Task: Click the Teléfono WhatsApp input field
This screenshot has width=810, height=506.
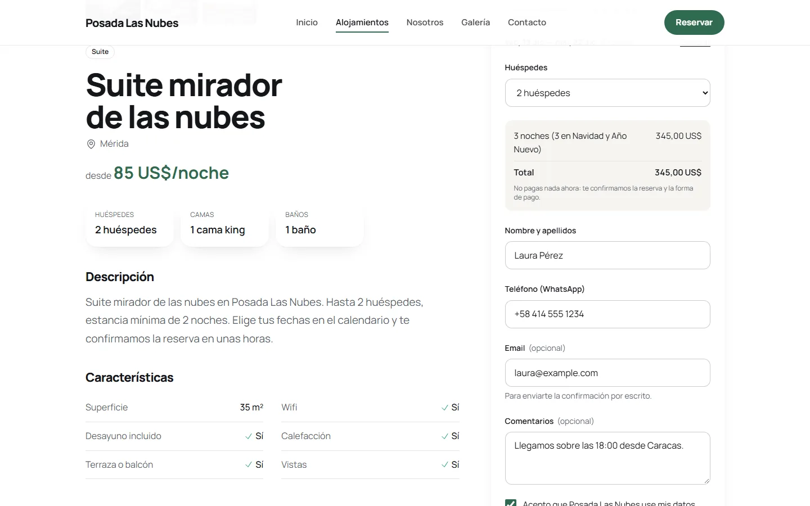Action: pyautogui.click(x=607, y=314)
